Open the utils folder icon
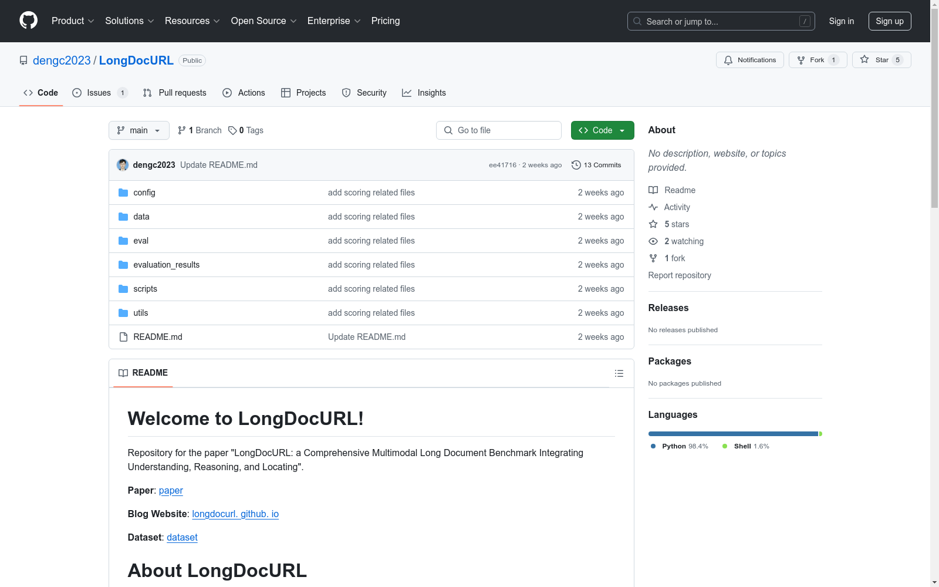Viewport: 939px width, 587px height. pos(123,313)
